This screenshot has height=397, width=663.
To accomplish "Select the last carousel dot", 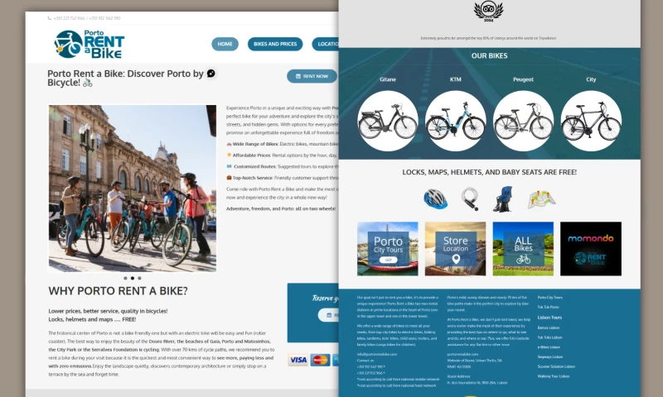I will point(139,278).
